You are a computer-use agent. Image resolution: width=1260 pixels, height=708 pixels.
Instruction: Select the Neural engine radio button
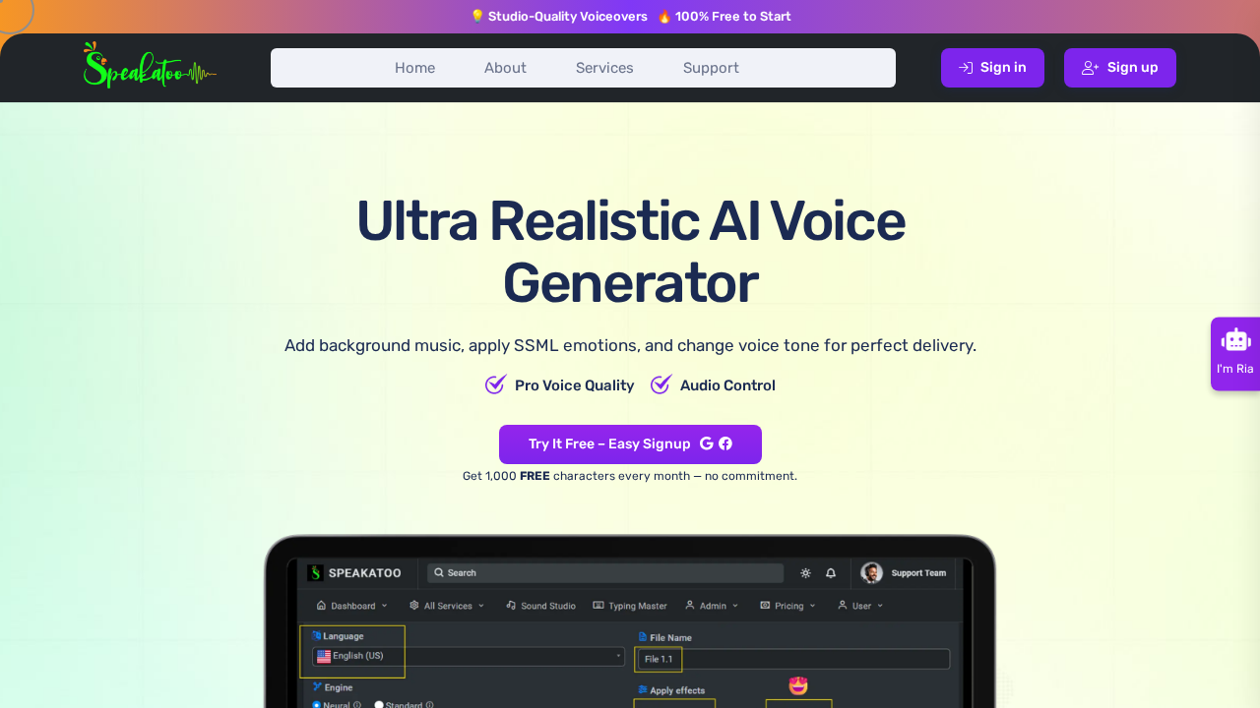point(317,705)
